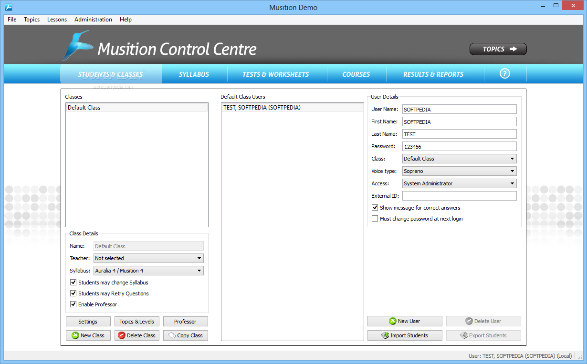Click the Import Students button
587x364 pixels.
[405, 335]
